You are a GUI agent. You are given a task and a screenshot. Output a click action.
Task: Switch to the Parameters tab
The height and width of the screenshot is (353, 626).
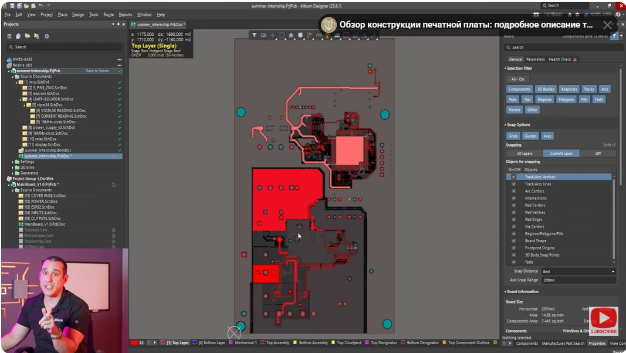click(x=536, y=59)
